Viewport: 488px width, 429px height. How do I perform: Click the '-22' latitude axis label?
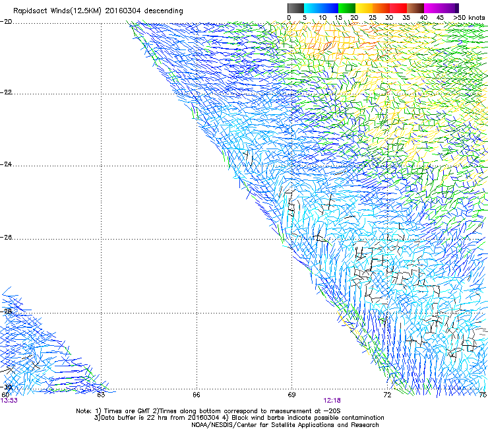tap(6, 92)
